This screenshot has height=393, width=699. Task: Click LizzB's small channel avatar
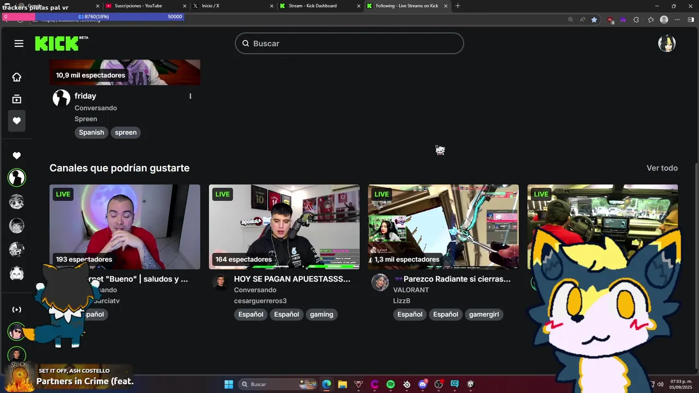[x=380, y=282]
